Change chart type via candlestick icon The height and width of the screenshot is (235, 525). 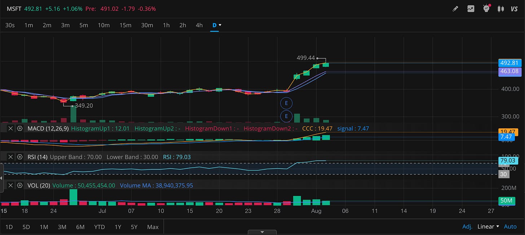coord(500,9)
